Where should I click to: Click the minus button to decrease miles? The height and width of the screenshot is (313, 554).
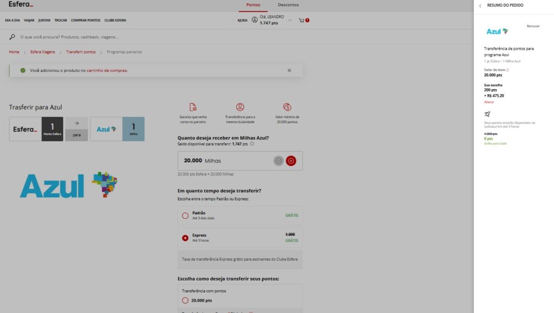pos(278,161)
